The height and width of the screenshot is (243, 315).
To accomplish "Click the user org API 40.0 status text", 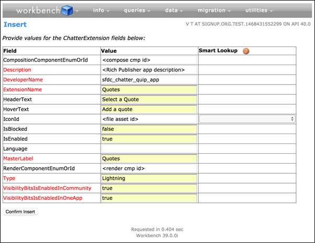I will [248, 24].
